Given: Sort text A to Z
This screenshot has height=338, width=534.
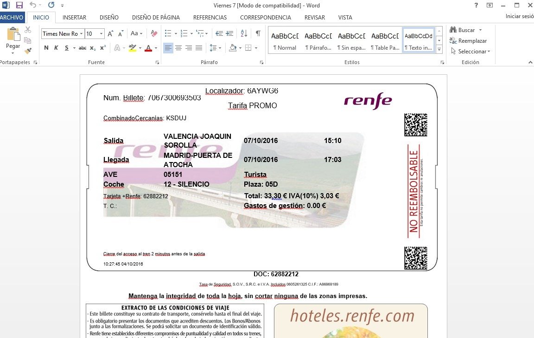Looking at the screenshot, I should coord(244,33).
